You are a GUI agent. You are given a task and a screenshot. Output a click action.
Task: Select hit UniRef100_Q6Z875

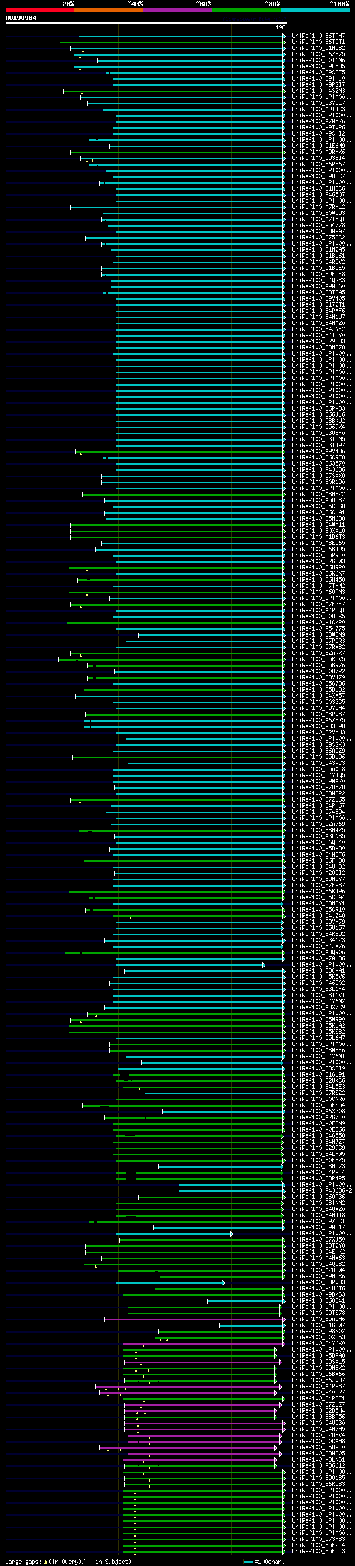(x=318, y=54)
